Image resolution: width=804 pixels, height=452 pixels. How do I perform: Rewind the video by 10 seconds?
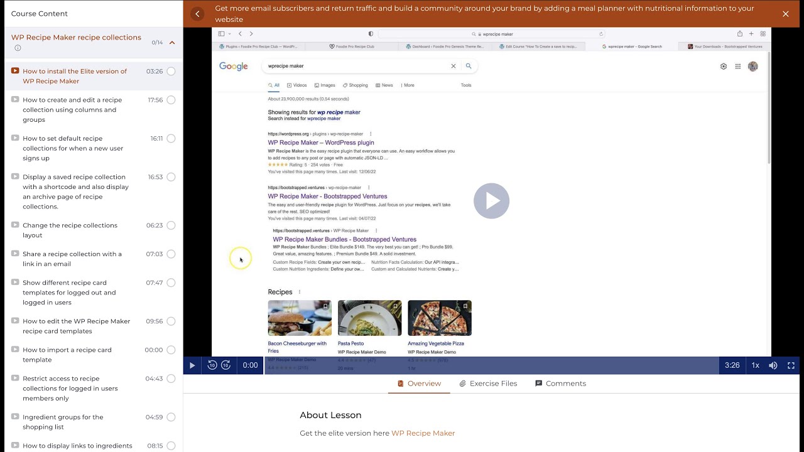(212, 365)
